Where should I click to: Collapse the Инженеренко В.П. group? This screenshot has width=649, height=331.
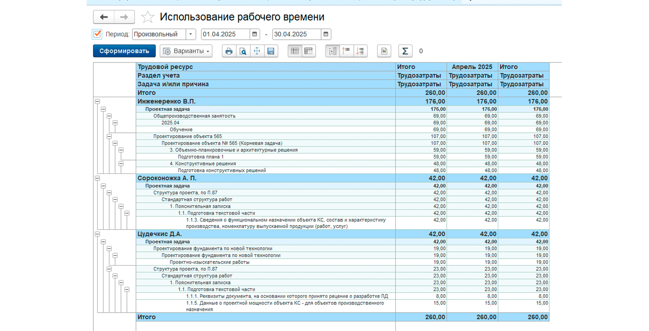97,101
